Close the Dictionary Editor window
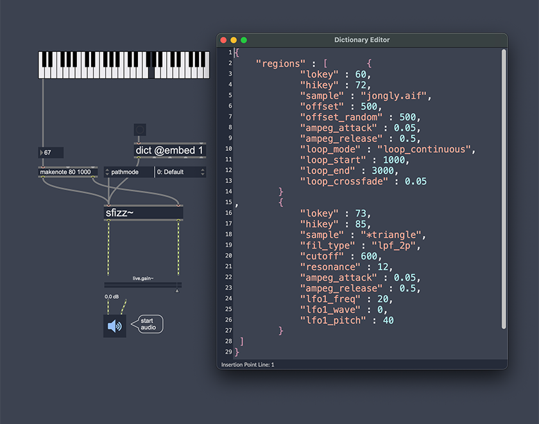The height and width of the screenshot is (424, 539). (223, 40)
